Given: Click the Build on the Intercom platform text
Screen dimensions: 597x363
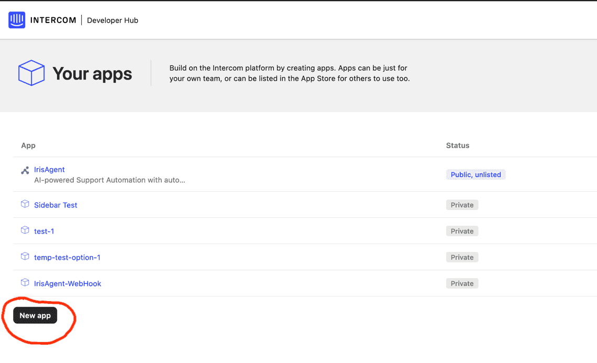Looking at the screenshot, I should 290,73.
